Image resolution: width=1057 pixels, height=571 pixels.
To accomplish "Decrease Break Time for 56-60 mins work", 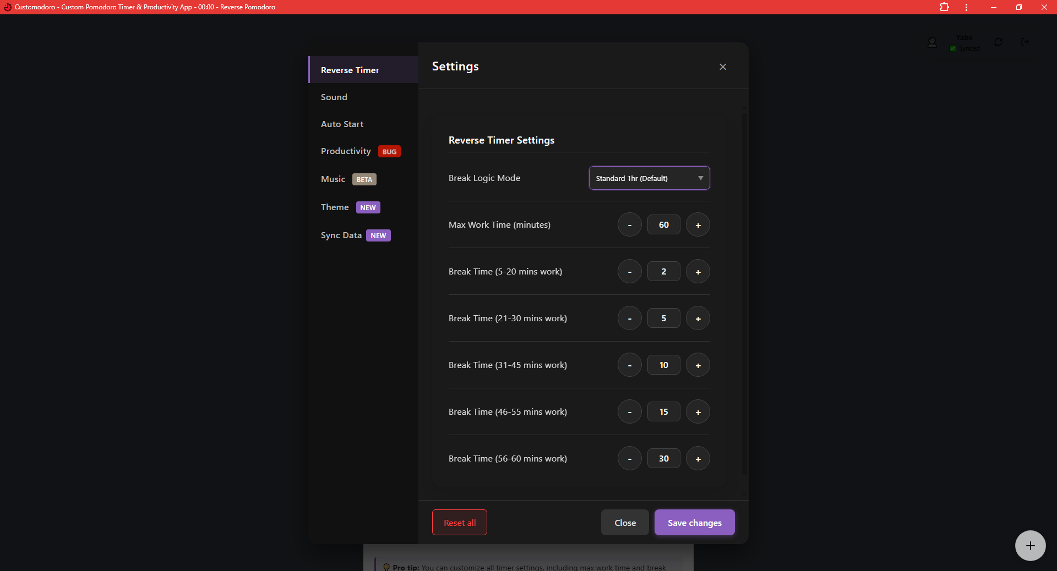I will [x=630, y=458].
